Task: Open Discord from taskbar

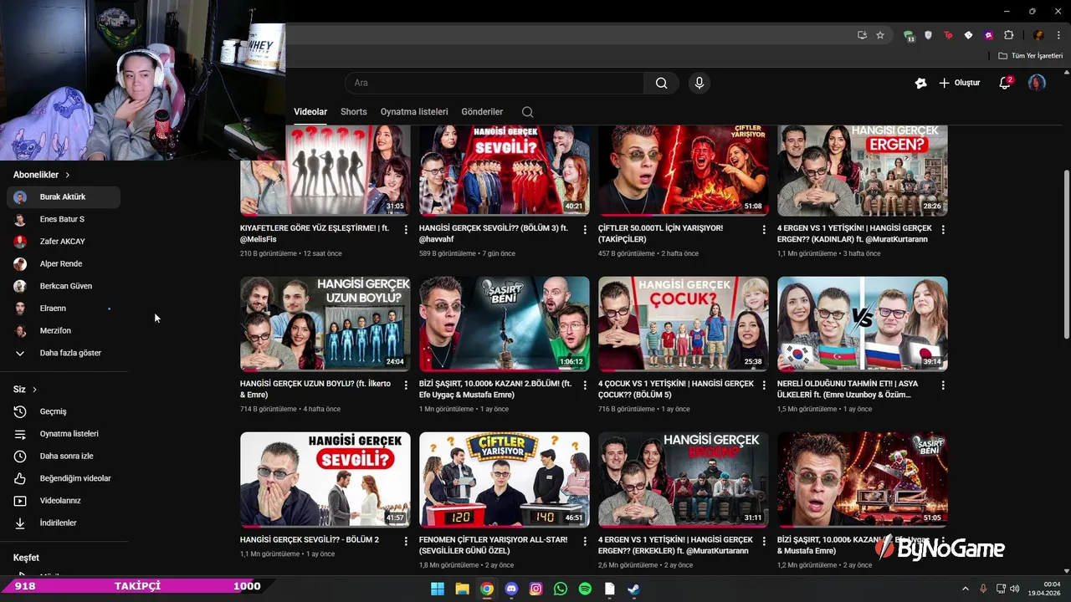Action: 511,589
